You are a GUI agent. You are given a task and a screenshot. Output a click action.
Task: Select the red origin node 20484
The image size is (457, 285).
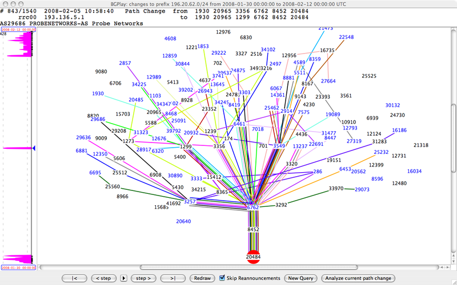pyautogui.click(x=253, y=256)
